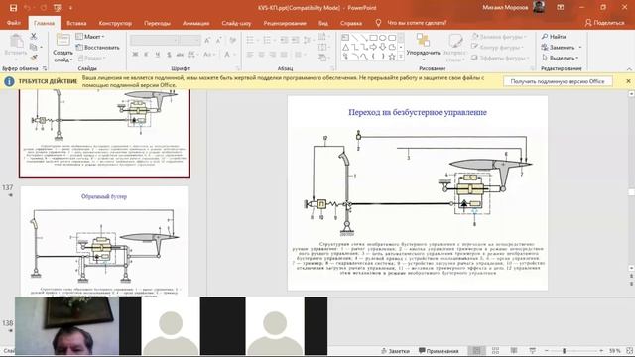The image size is (635, 357).
Task: Click the Упорядочить arrange icon
Action: (424, 40)
